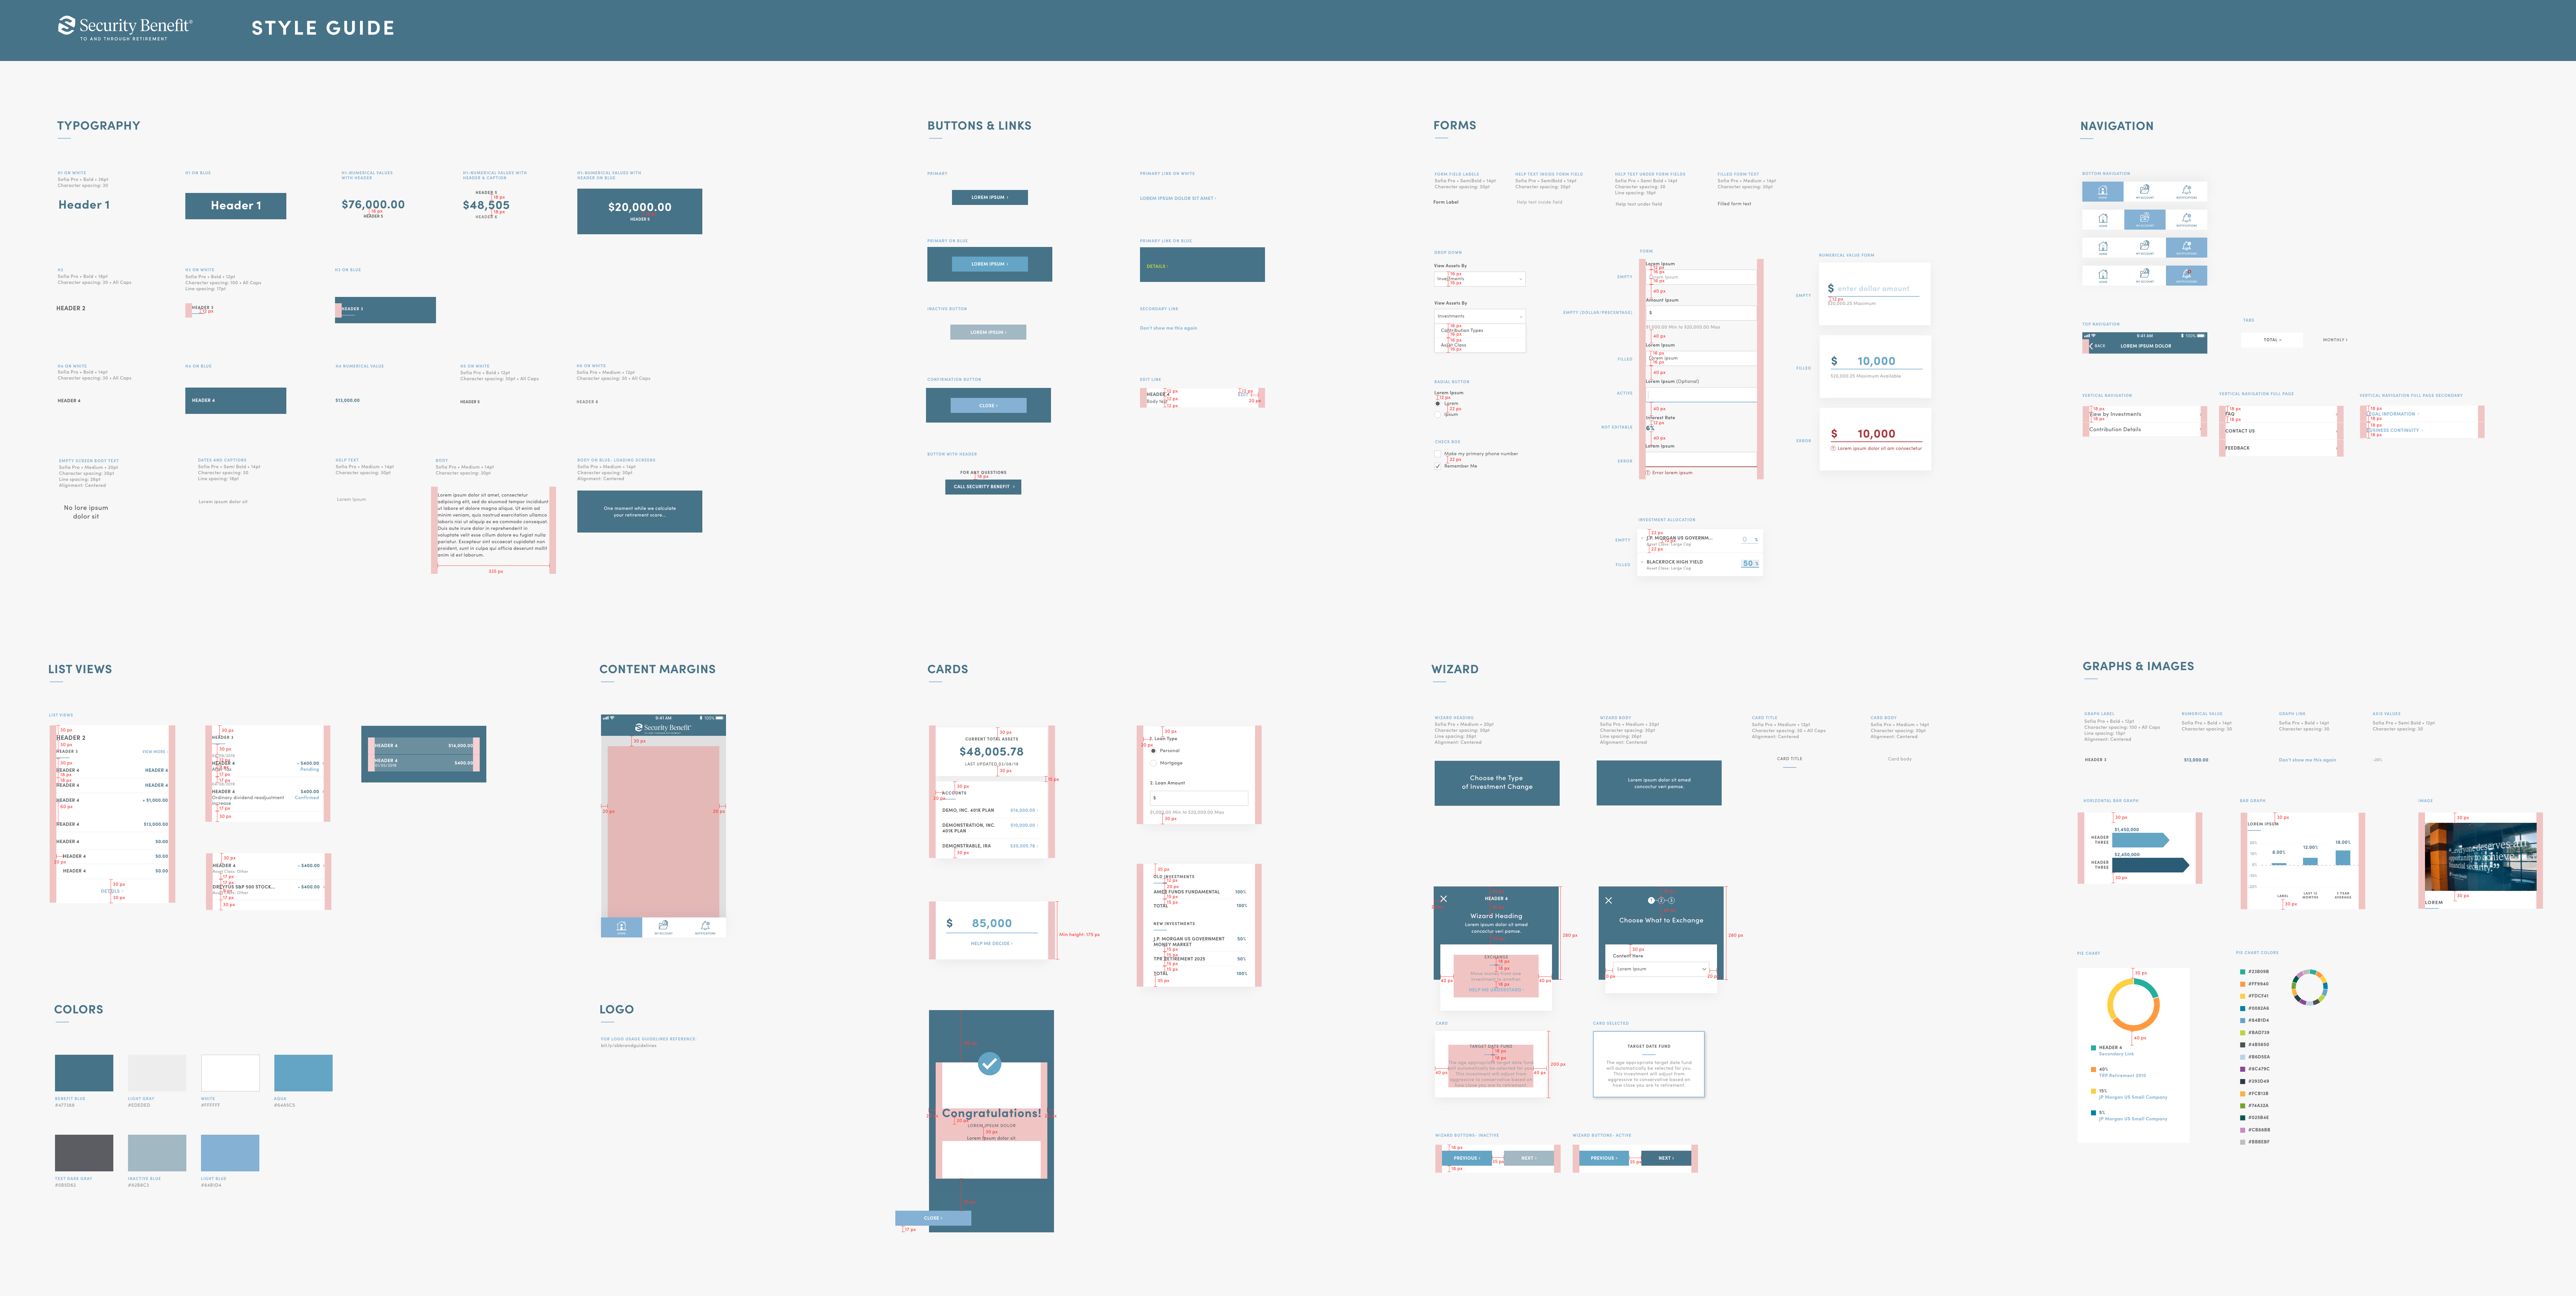The width and height of the screenshot is (2576, 1296).
Task: Open the closed View Assets By dropdown
Action: [x=1480, y=279]
